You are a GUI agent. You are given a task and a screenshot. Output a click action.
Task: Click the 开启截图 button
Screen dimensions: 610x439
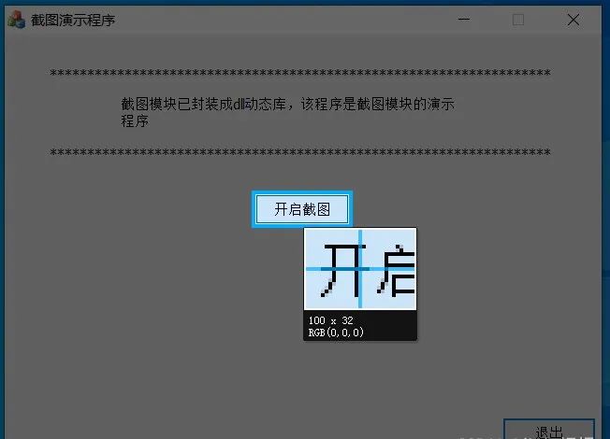click(302, 209)
